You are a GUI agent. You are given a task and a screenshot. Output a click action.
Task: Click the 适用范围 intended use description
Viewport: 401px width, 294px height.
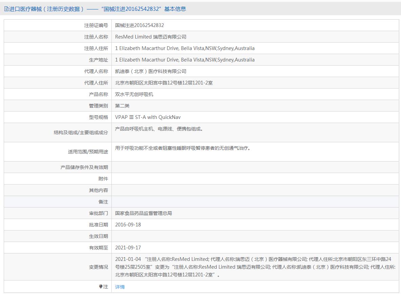(x=183, y=148)
